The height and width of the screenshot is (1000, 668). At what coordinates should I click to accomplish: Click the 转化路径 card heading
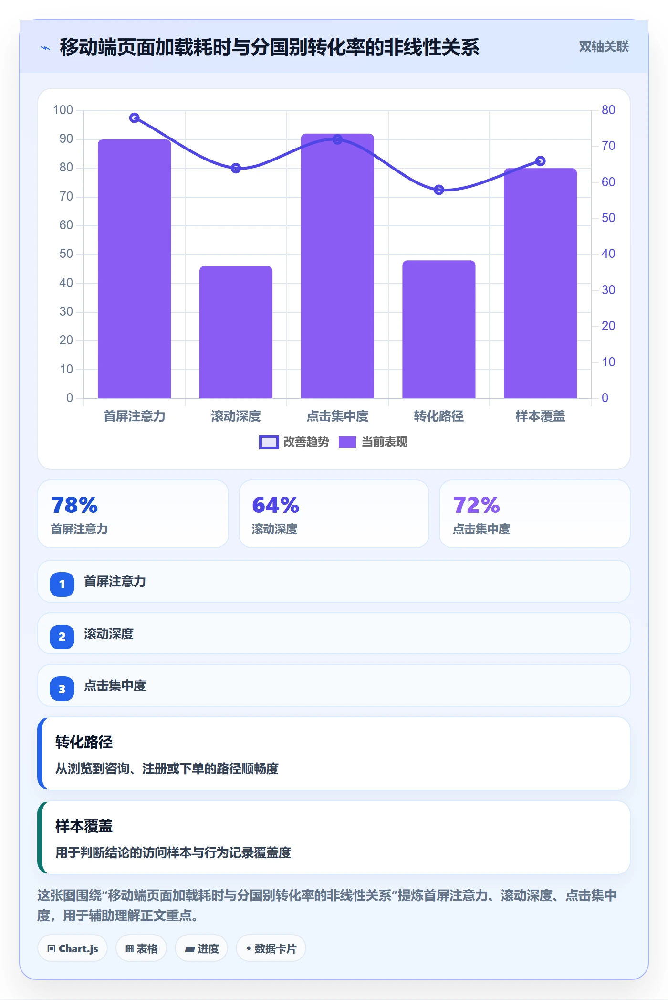(x=84, y=742)
